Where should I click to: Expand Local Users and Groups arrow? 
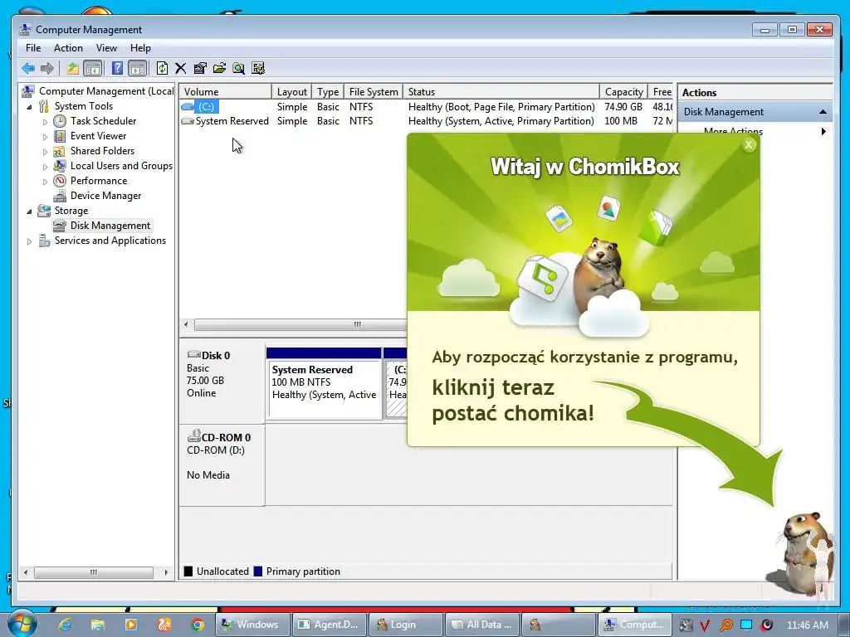[45, 166]
